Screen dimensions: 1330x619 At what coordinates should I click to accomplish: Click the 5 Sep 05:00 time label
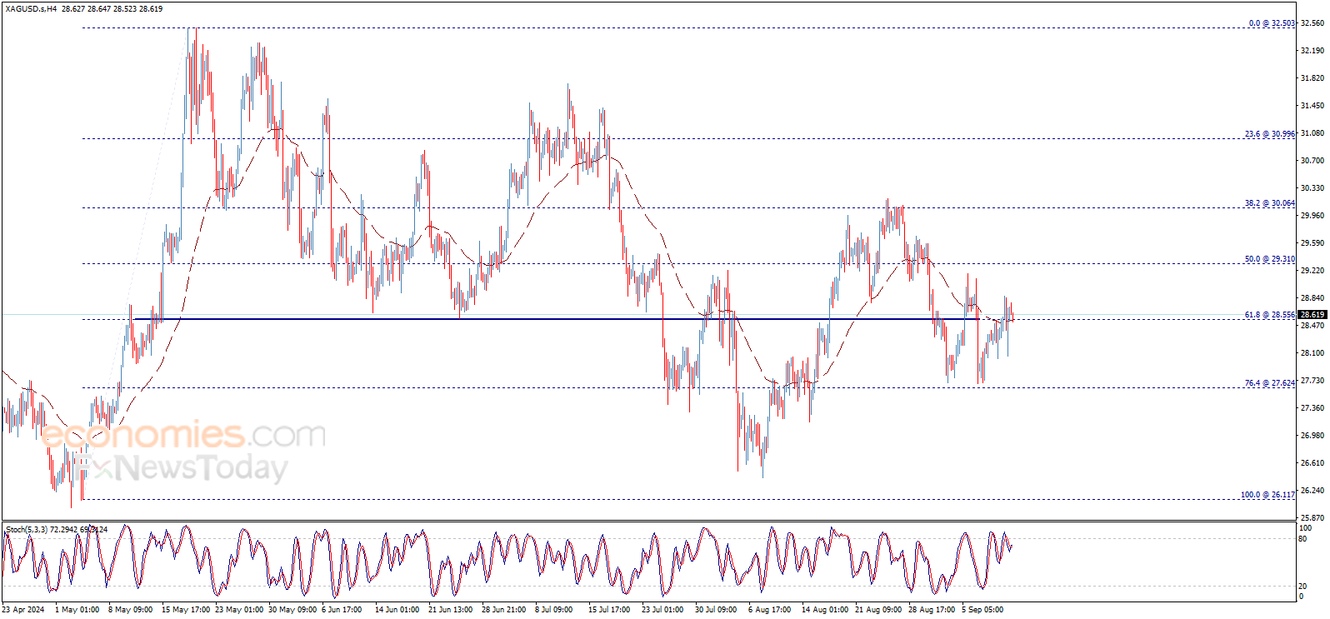[982, 610]
